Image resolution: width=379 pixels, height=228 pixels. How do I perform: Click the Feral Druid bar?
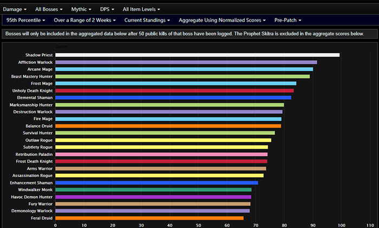pos(149,218)
